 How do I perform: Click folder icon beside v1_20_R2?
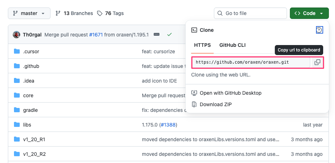pyautogui.click(x=17, y=154)
